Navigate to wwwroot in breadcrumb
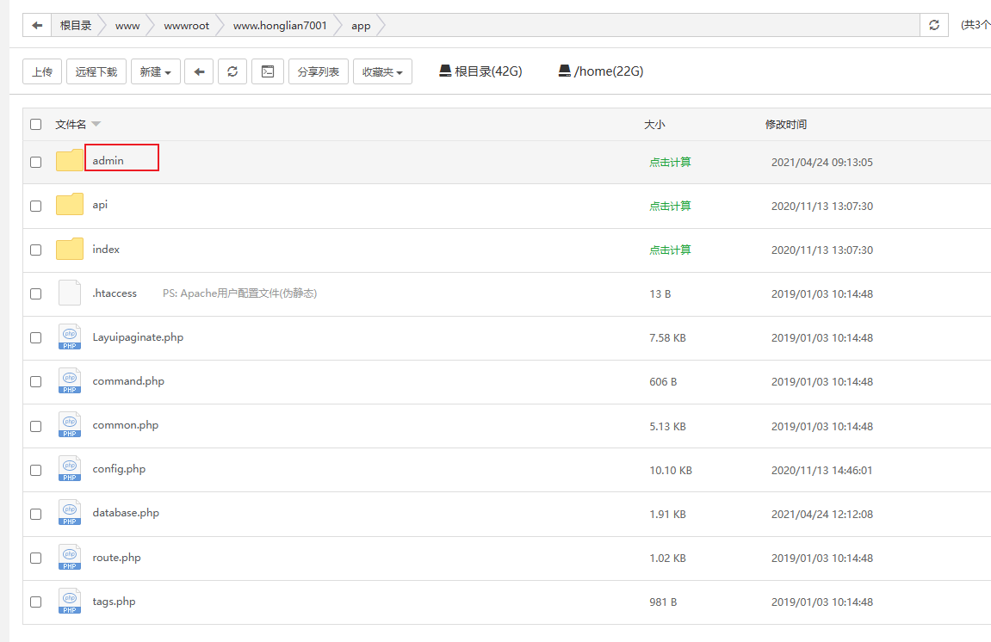Screen dimensions: 991x642 coord(187,26)
